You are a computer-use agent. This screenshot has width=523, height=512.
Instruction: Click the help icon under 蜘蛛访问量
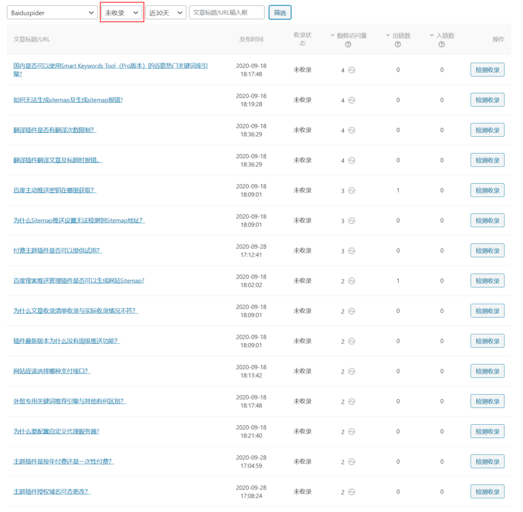[x=348, y=44]
